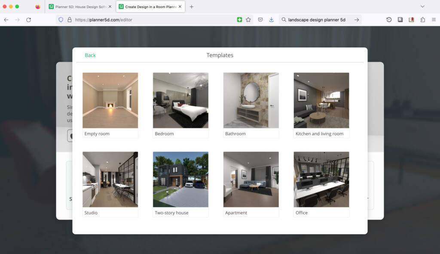
Task: Click the search magnifier icon
Action: coord(284,20)
